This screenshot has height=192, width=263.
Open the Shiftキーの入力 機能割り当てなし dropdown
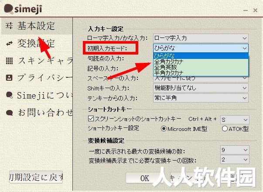201,88
